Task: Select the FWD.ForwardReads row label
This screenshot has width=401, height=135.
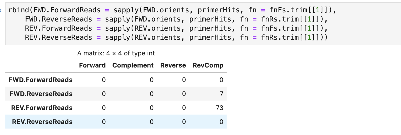Action: (41, 80)
